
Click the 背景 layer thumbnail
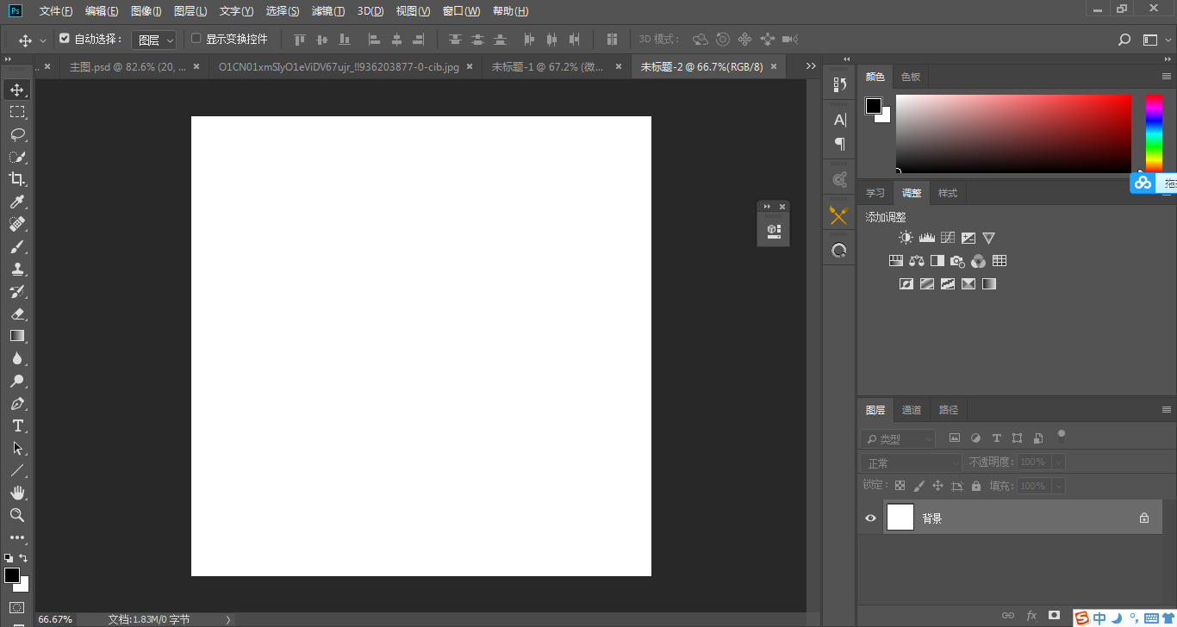[900, 518]
